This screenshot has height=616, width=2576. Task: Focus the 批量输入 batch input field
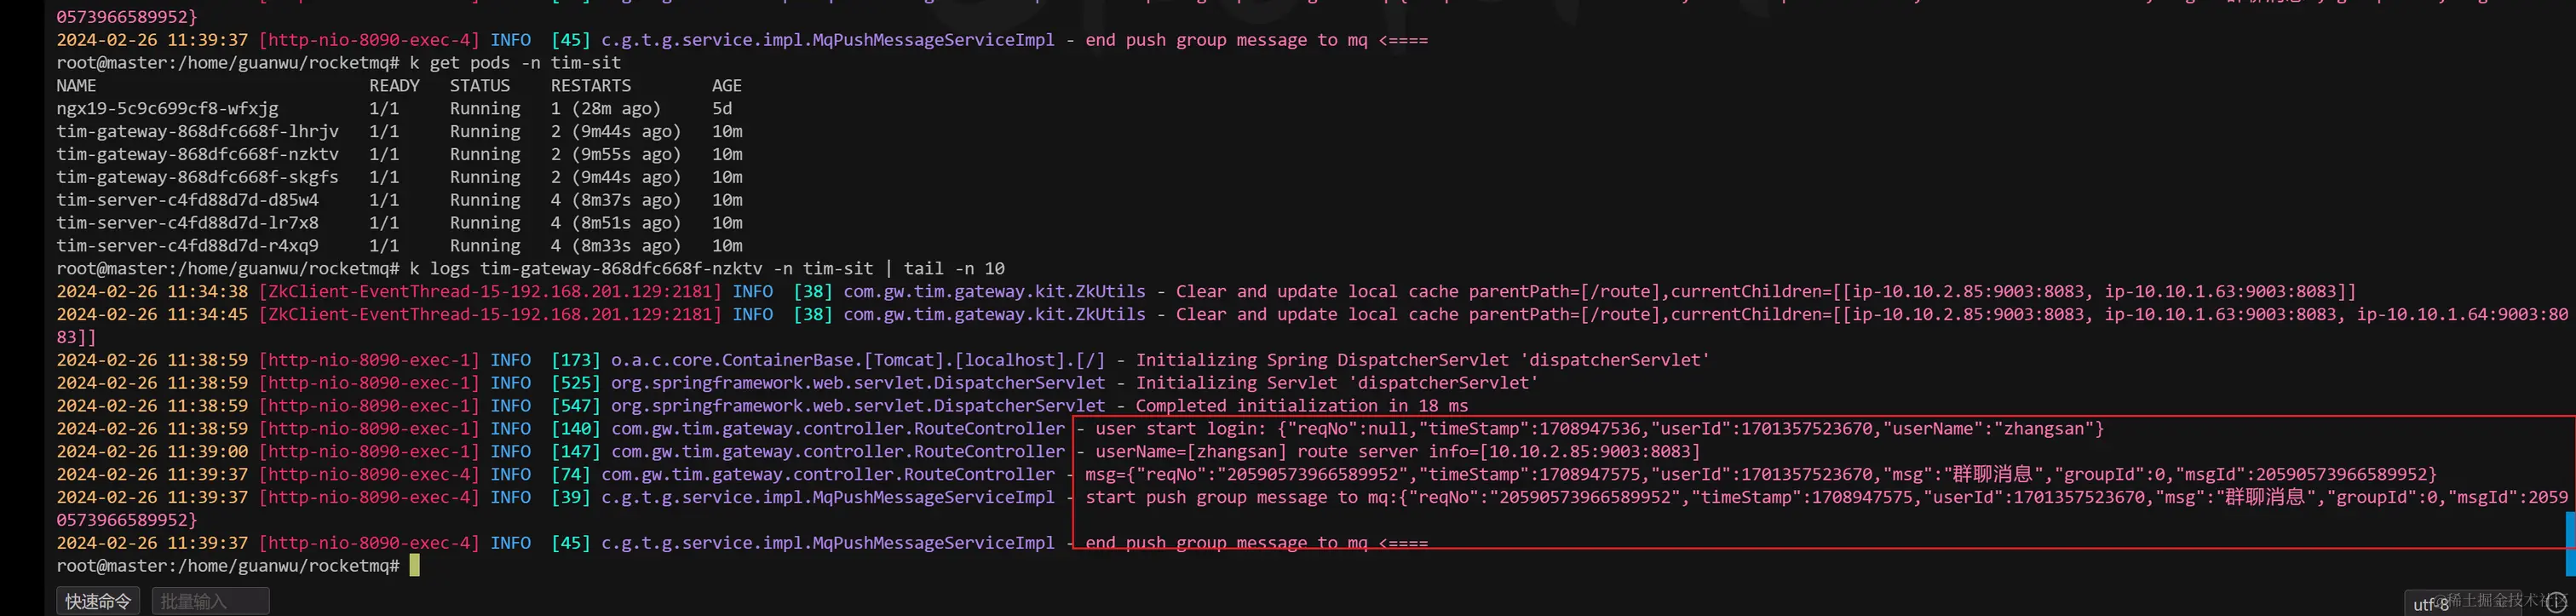(210, 601)
